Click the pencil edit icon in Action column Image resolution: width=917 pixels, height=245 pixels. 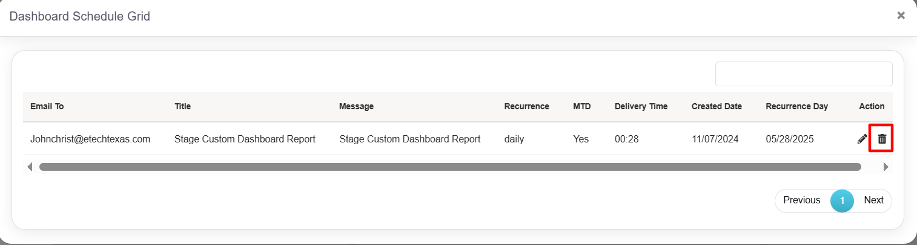coord(862,139)
